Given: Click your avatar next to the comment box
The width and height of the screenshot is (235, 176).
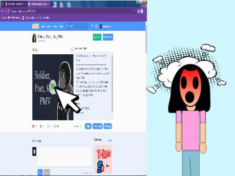Looking at the screenshot, I should click(34, 152).
